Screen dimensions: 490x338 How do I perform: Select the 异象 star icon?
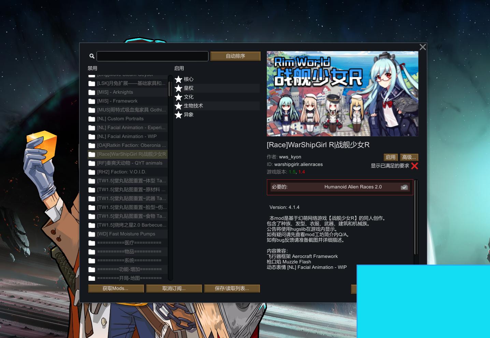[x=178, y=115]
